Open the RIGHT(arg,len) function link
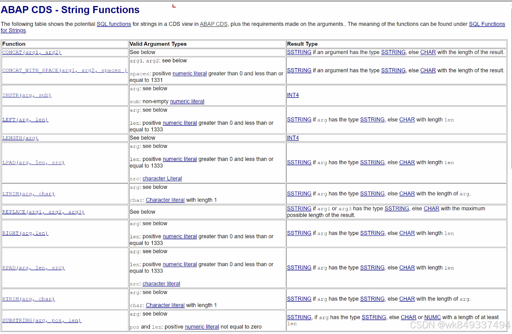The image size is (512, 334). (x=25, y=233)
